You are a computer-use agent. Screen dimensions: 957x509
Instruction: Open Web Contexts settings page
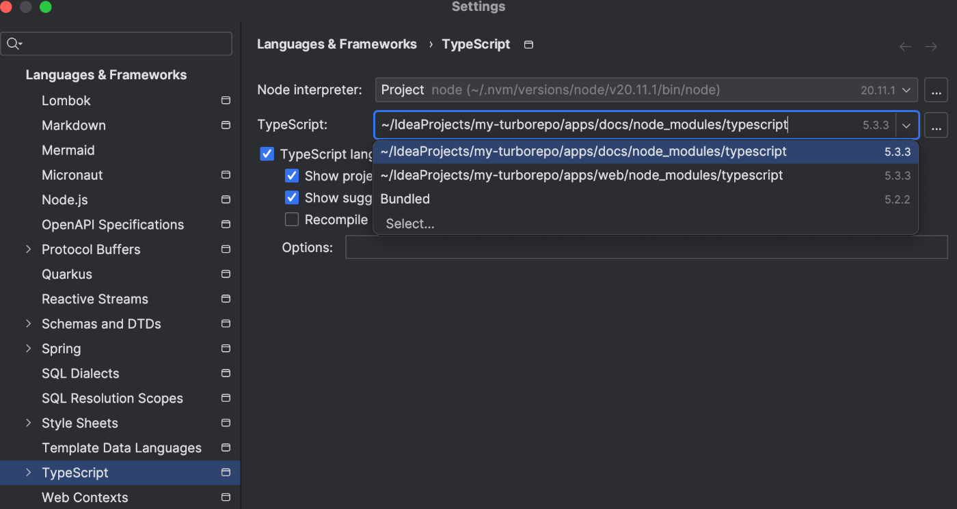[x=85, y=497]
